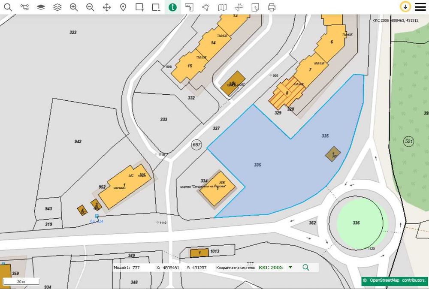
Task: Click the church building in parcel 334
Action: pyautogui.click(x=218, y=188)
